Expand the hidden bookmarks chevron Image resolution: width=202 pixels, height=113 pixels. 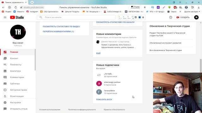pyautogui.click(x=180, y=12)
